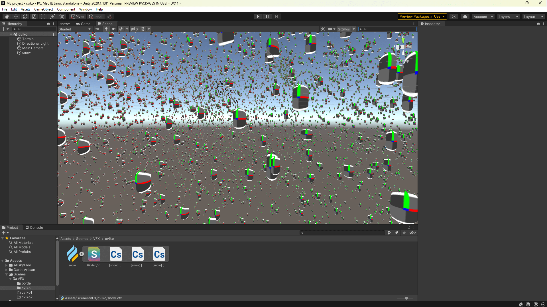Toggle scene effects like skybox

(x=121, y=29)
